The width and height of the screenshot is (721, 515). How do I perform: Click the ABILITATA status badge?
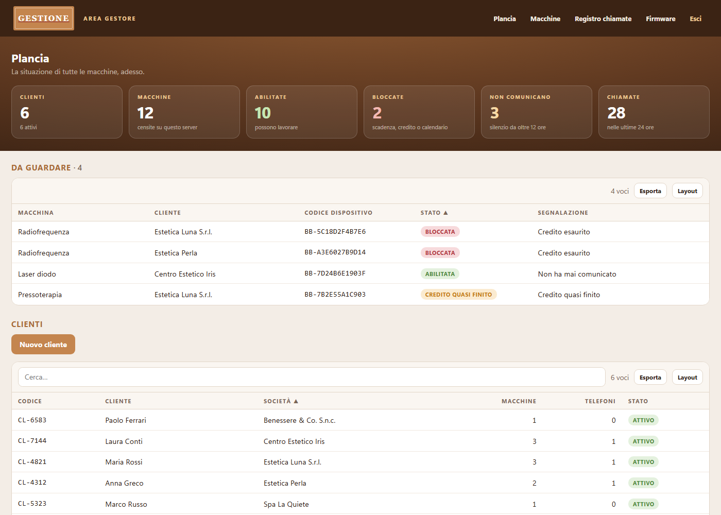[440, 274]
